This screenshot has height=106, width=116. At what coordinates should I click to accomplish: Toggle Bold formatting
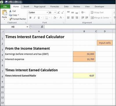pyautogui.click(x=30, y=18)
